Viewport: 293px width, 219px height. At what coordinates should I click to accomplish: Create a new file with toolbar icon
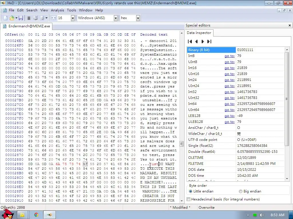[x=6, y=18]
